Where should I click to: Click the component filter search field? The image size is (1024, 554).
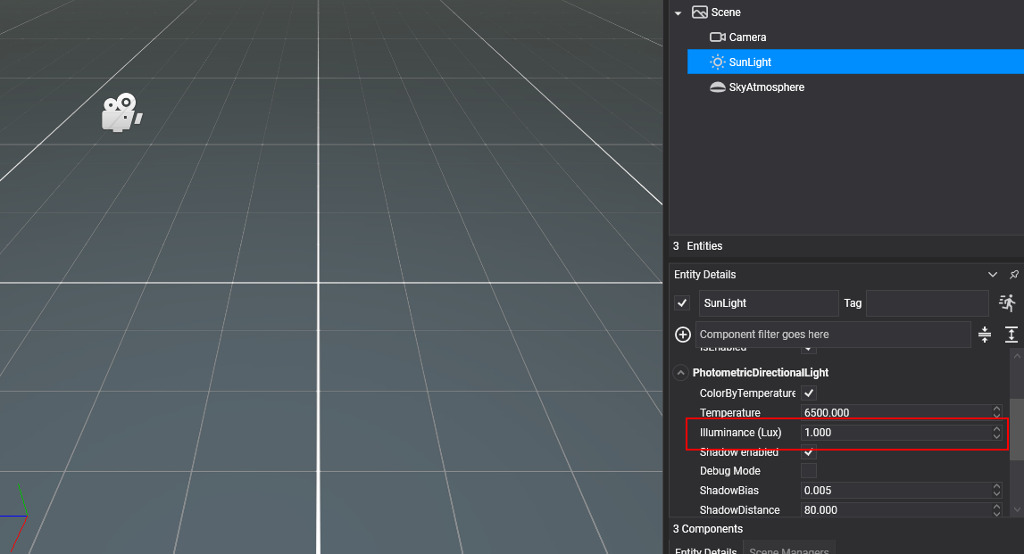[x=832, y=335]
